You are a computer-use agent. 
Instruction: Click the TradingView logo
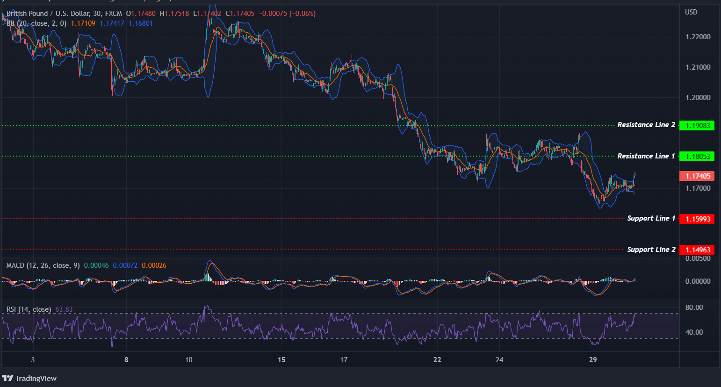29,378
